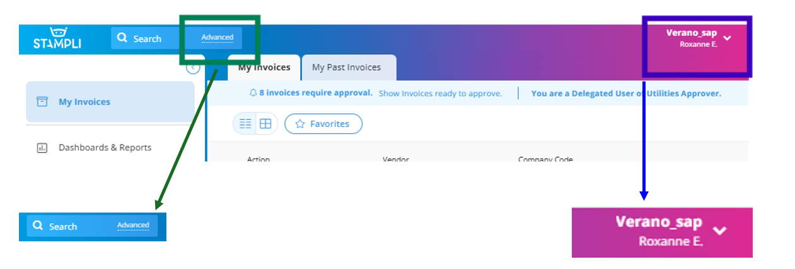Click the Stampli logo
The height and width of the screenshot is (269, 795).
tap(57, 38)
